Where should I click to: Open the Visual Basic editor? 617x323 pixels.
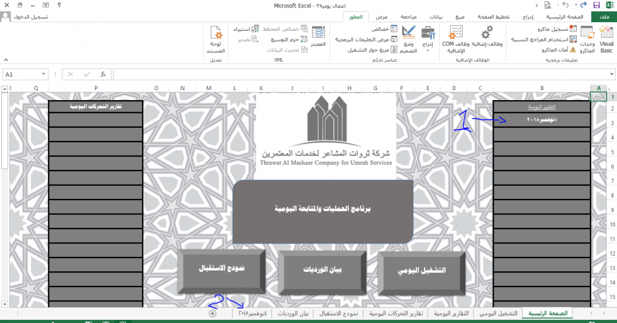606,40
